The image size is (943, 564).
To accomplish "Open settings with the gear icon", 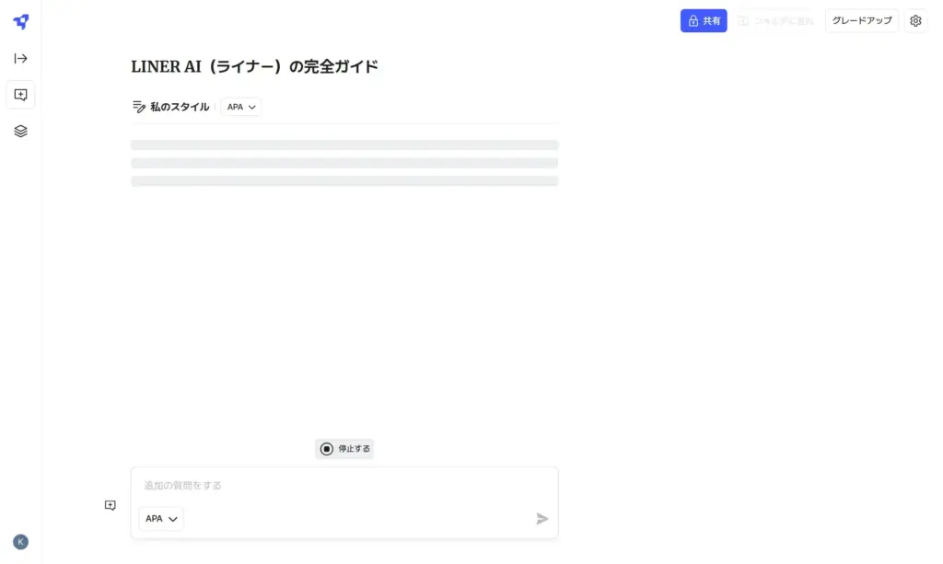I will coord(915,21).
